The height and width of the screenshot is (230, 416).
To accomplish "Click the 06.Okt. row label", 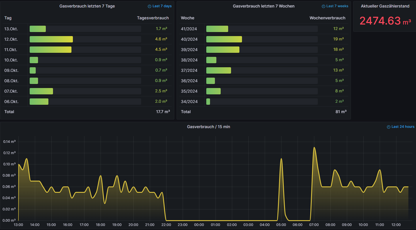I will click(11, 102).
